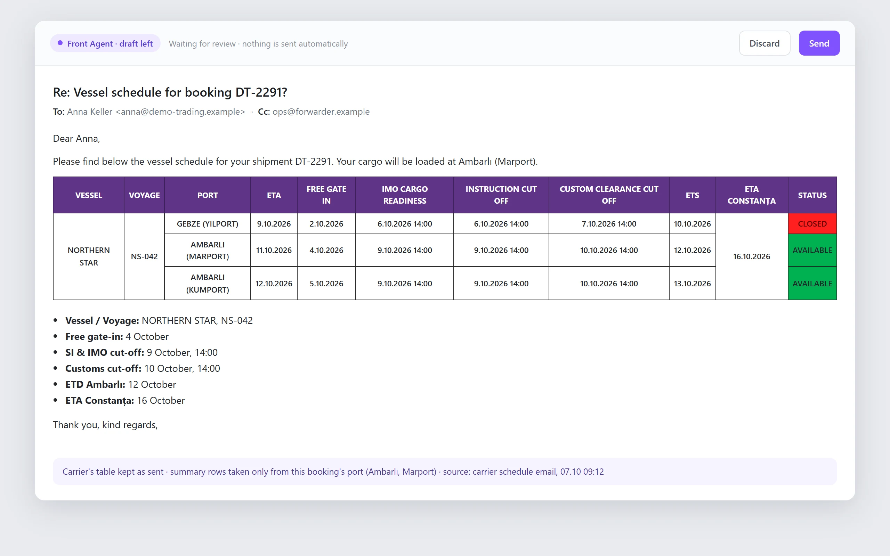Click the AMBARLI (MARPORT) port cell
This screenshot has height=556, width=890.
click(208, 250)
